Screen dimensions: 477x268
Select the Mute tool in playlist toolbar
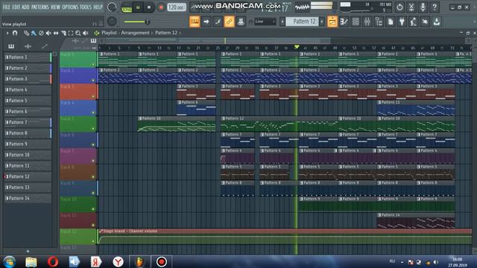point(48,33)
